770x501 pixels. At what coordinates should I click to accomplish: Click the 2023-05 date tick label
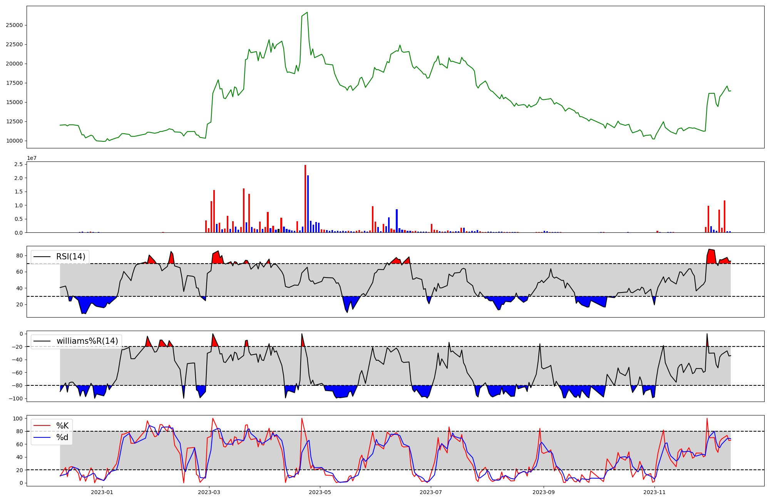click(x=320, y=492)
